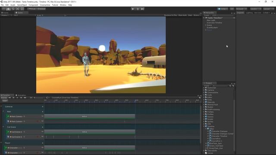Select the Move tool in the toolbar
The image size is (276, 155).
[8, 9]
